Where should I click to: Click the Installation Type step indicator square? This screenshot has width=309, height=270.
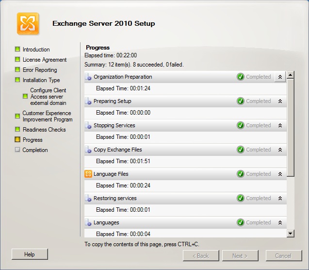(x=17, y=80)
